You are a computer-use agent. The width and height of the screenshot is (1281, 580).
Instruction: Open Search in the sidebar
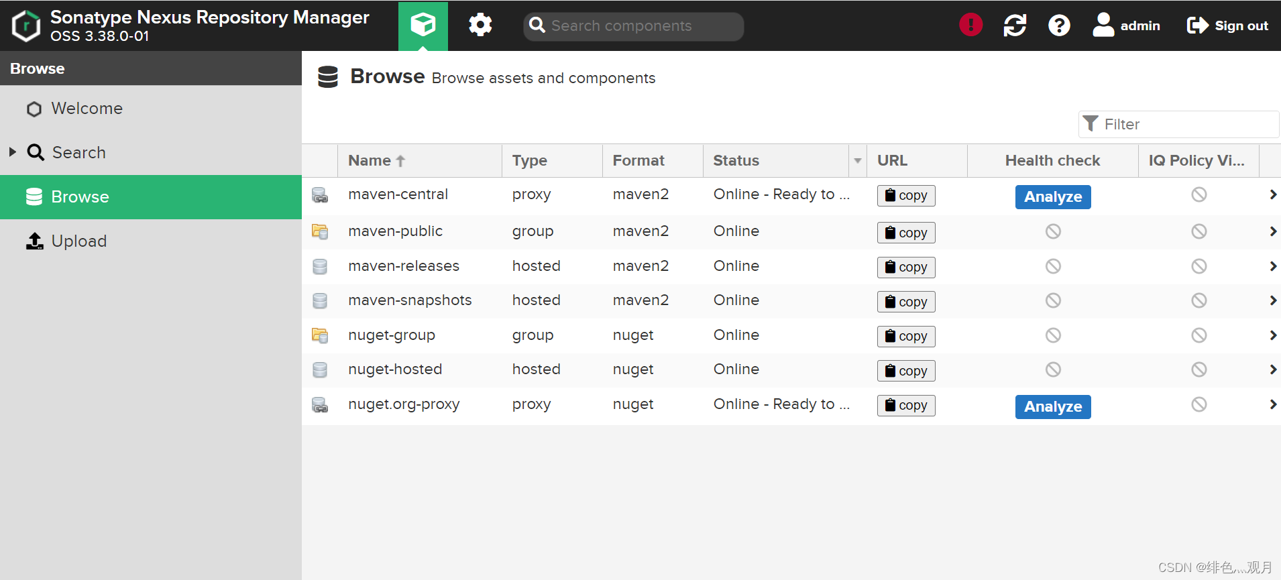[151, 152]
